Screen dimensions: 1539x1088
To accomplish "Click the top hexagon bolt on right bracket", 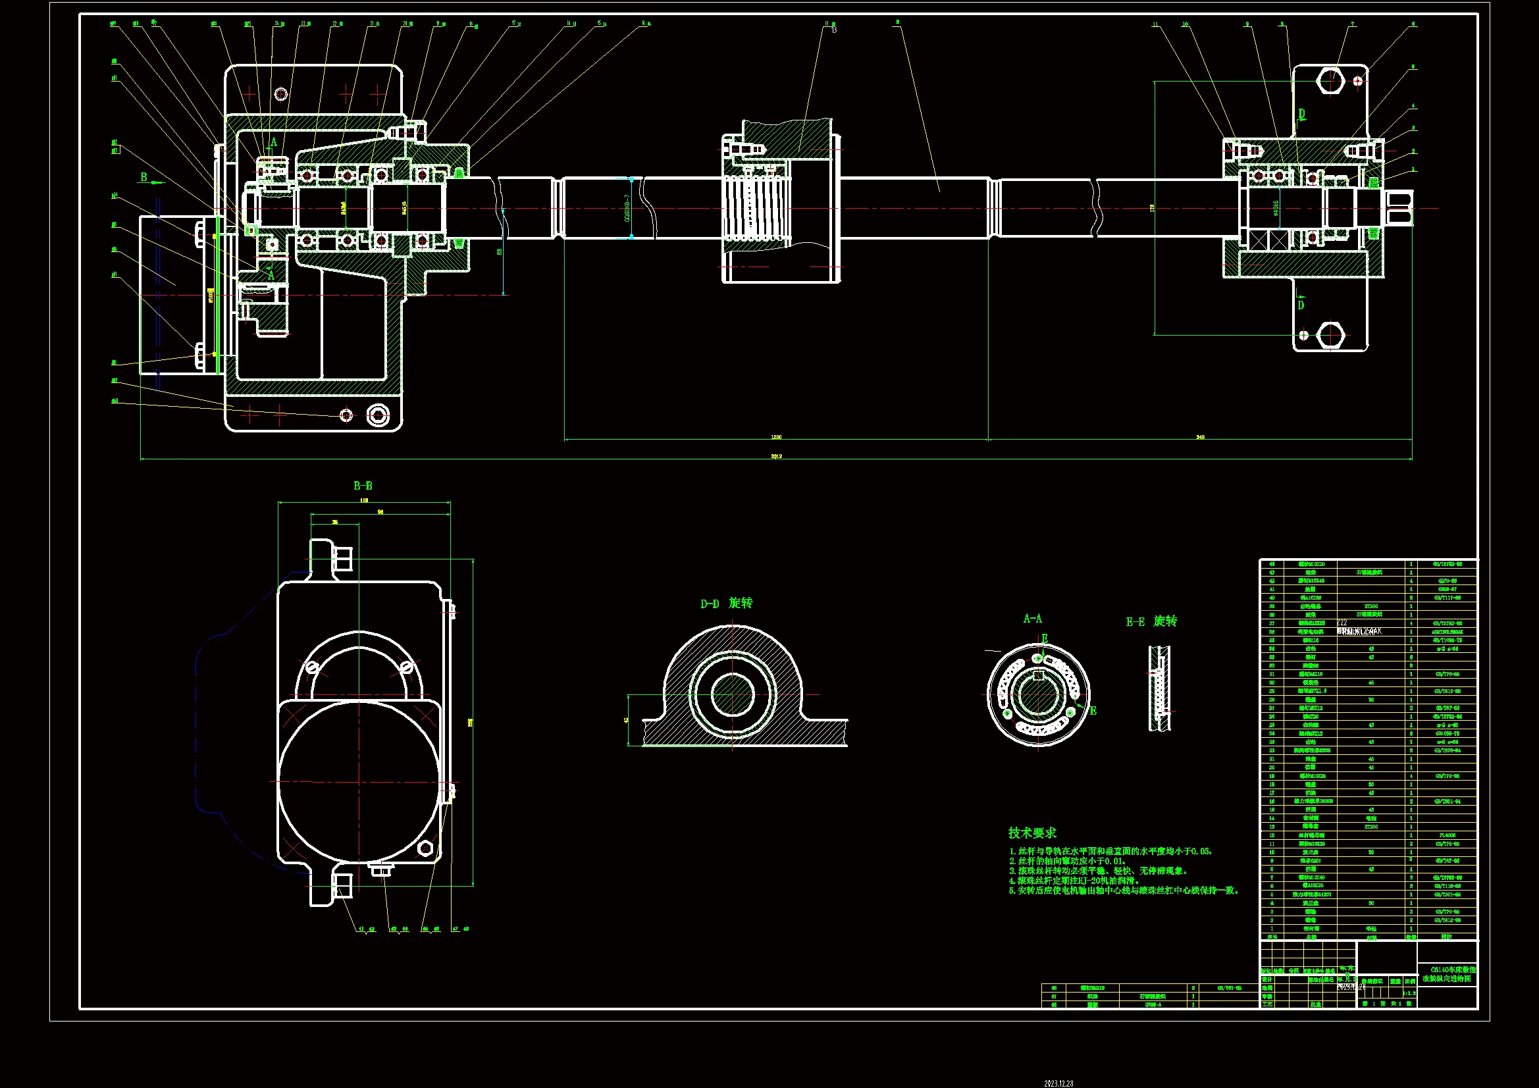I will 1330,81.
